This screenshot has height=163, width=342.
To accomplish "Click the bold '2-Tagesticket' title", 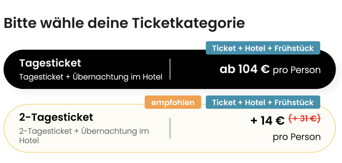I will click(x=56, y=117).
